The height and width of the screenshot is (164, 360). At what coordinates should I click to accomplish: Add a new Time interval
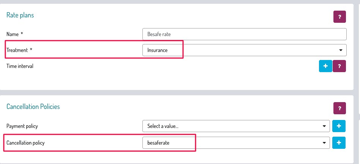coord(325,66)
